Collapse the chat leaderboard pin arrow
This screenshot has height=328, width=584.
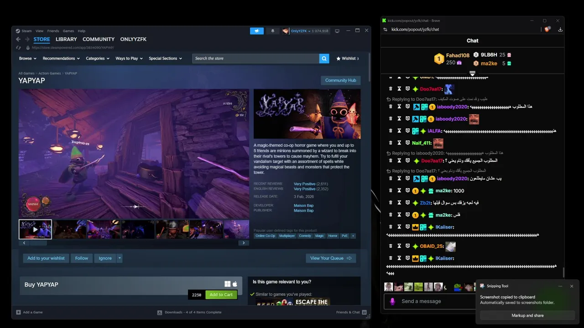[x=473, y=73]
